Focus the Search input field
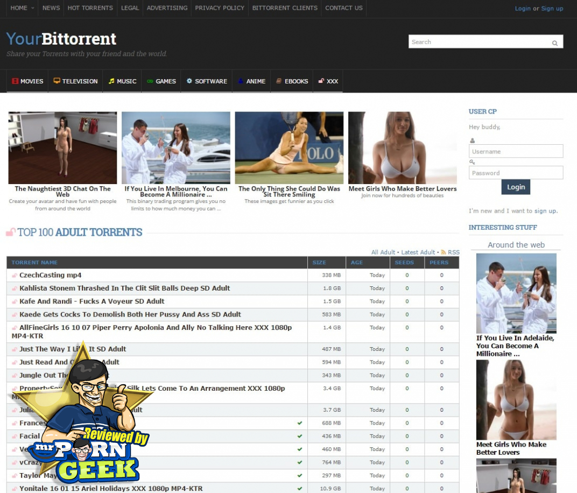The height and width of the screenshot is (493, 577). (x=485, y=41)
